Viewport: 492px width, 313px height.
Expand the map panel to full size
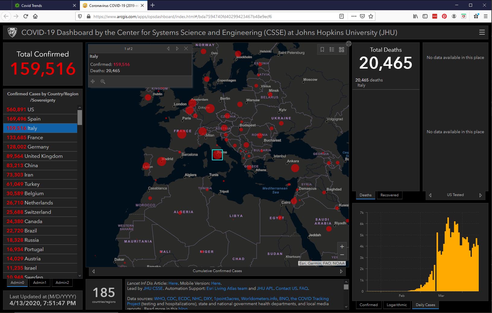click(349, 44)
